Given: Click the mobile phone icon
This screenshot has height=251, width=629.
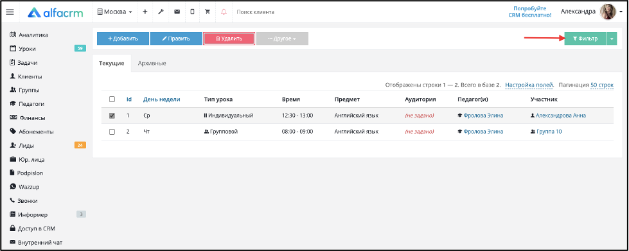Looking at the screenshot, I should (192, 12).
